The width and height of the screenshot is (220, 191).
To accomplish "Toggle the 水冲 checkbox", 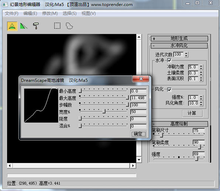I will (169, 60).
